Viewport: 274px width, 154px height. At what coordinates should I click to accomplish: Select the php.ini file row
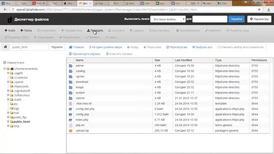coord(168,125)
